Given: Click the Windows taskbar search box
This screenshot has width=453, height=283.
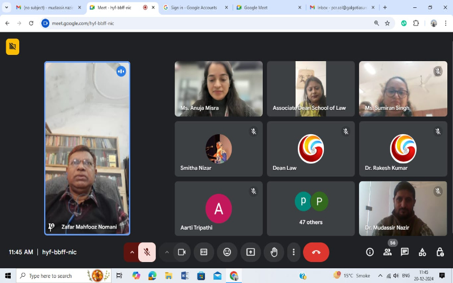Looking at the screenshot, I should [54, 276].
